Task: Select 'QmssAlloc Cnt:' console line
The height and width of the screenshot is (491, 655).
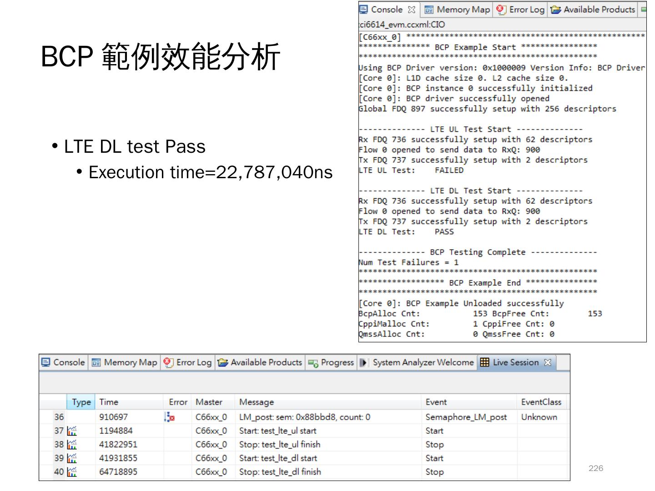Action: point(457,334)
